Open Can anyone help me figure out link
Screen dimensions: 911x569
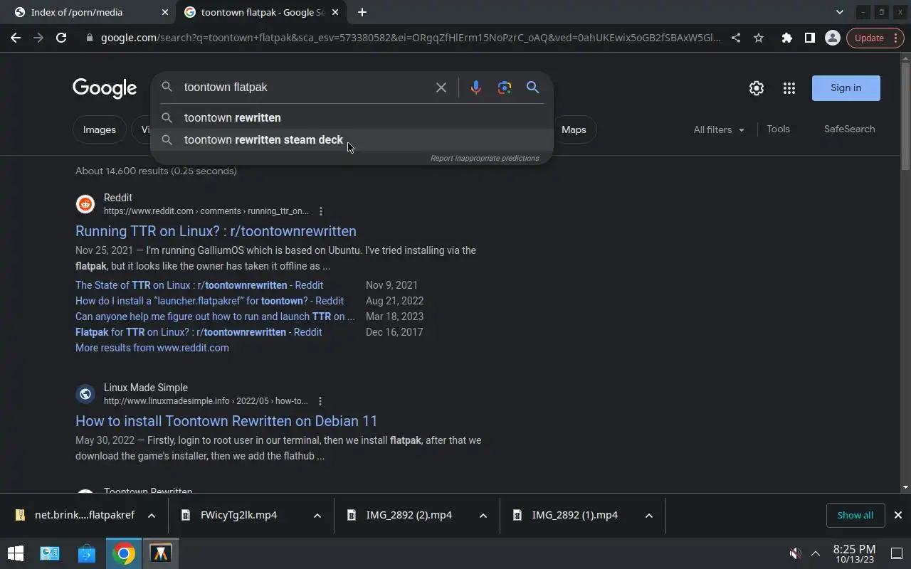tap(215, 317)
